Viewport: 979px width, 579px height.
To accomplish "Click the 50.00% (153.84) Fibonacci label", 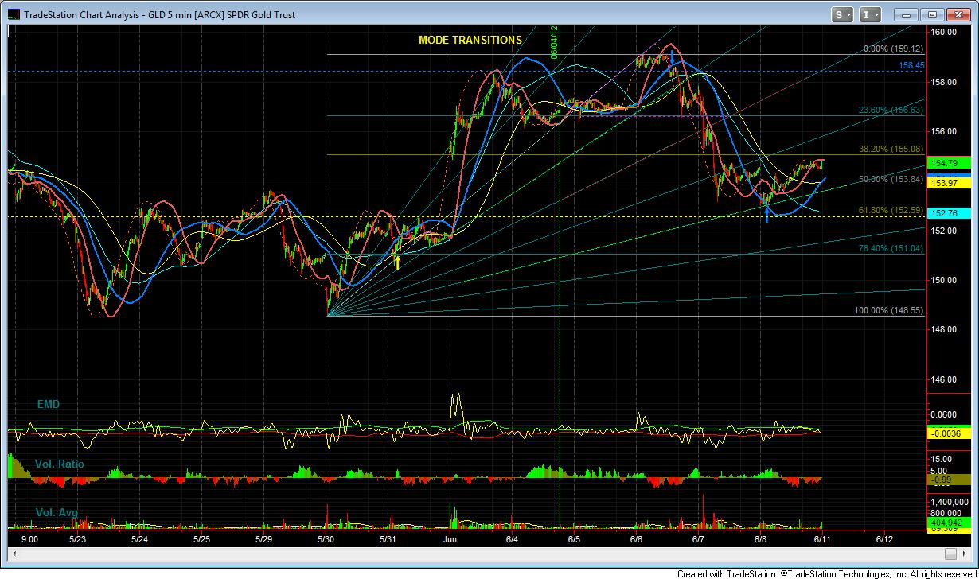I will click(x=891, y=179).
